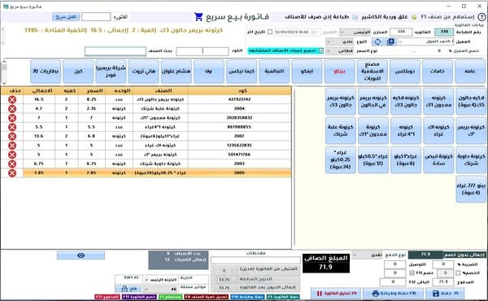Switch to العالمية category
Viewport: 488px width, 301px height.
tap(274, 72)
